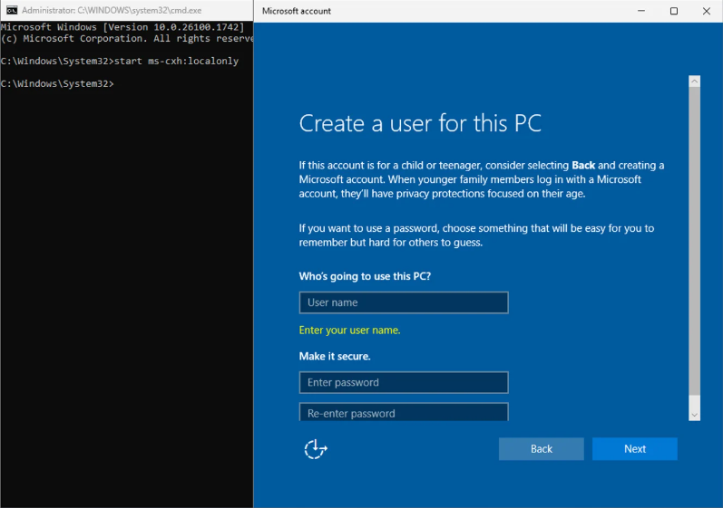Image resolution: width=723 pixels, height=508 pixels.
Task: Select the Re-enter password field
Action: click(404, 413)
